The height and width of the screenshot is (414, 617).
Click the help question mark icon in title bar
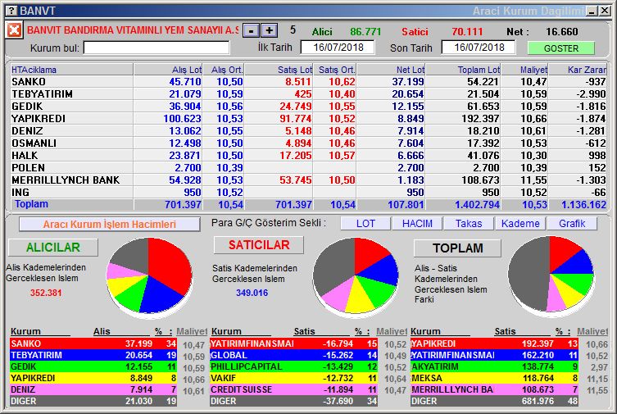coord(12,11)
